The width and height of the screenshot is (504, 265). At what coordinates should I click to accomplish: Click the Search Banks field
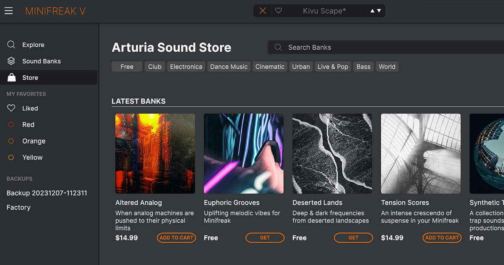[373, 48]
